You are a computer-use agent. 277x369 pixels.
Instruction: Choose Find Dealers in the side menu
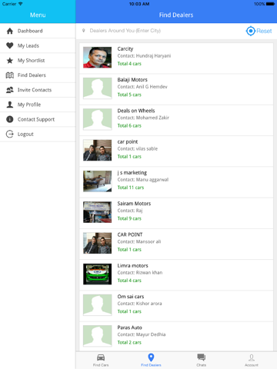(38, 75)
